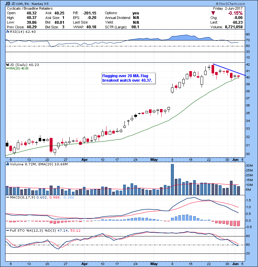Click the 90 label on RSI axis

248,34
